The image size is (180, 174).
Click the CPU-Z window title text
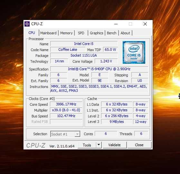tap(37, 24)
